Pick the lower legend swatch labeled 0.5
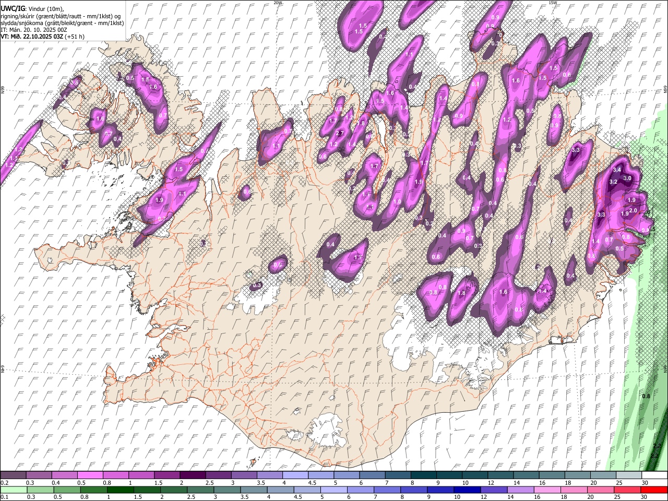 click(67, 490)
